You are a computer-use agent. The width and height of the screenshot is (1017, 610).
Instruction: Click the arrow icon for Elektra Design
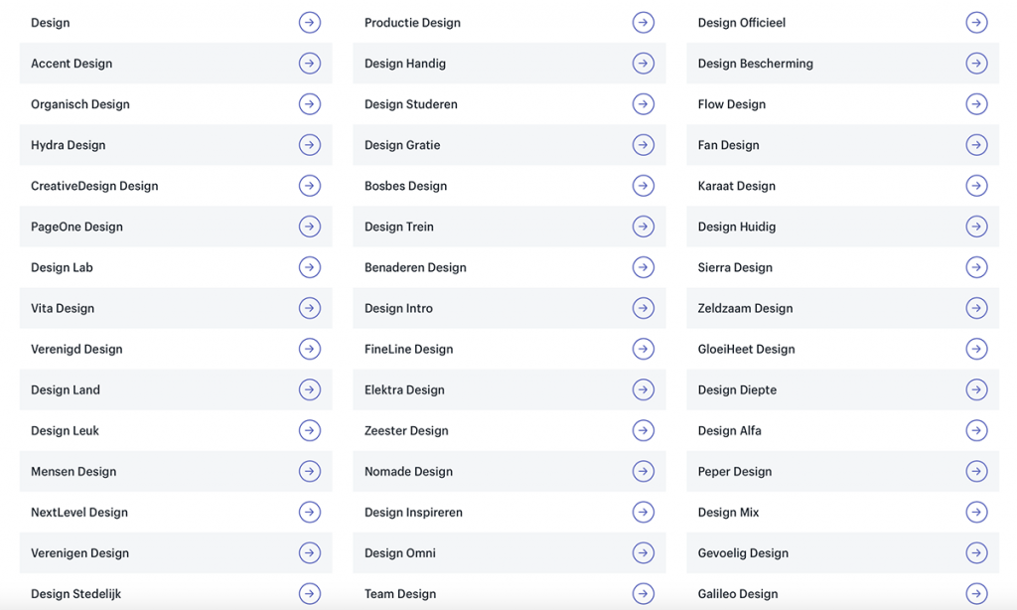644,390
